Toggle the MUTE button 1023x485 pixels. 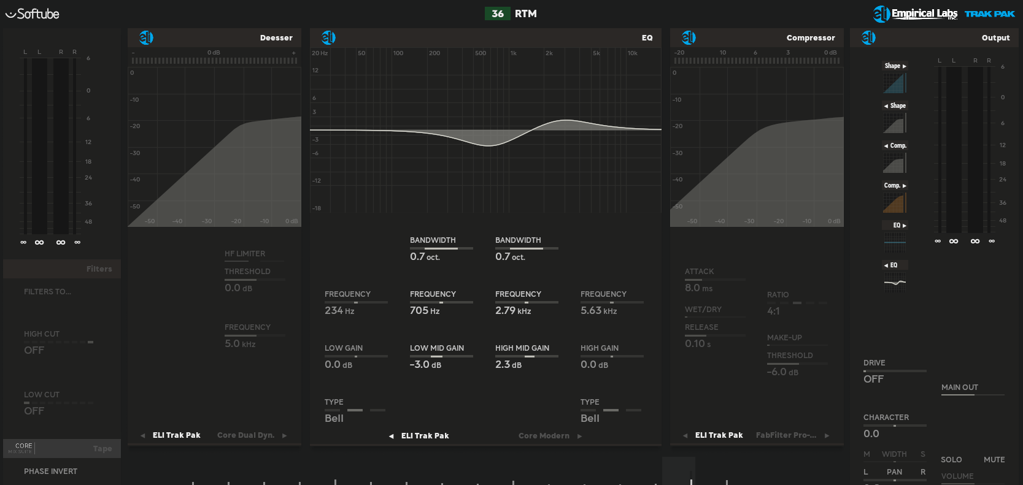point(994,460)
